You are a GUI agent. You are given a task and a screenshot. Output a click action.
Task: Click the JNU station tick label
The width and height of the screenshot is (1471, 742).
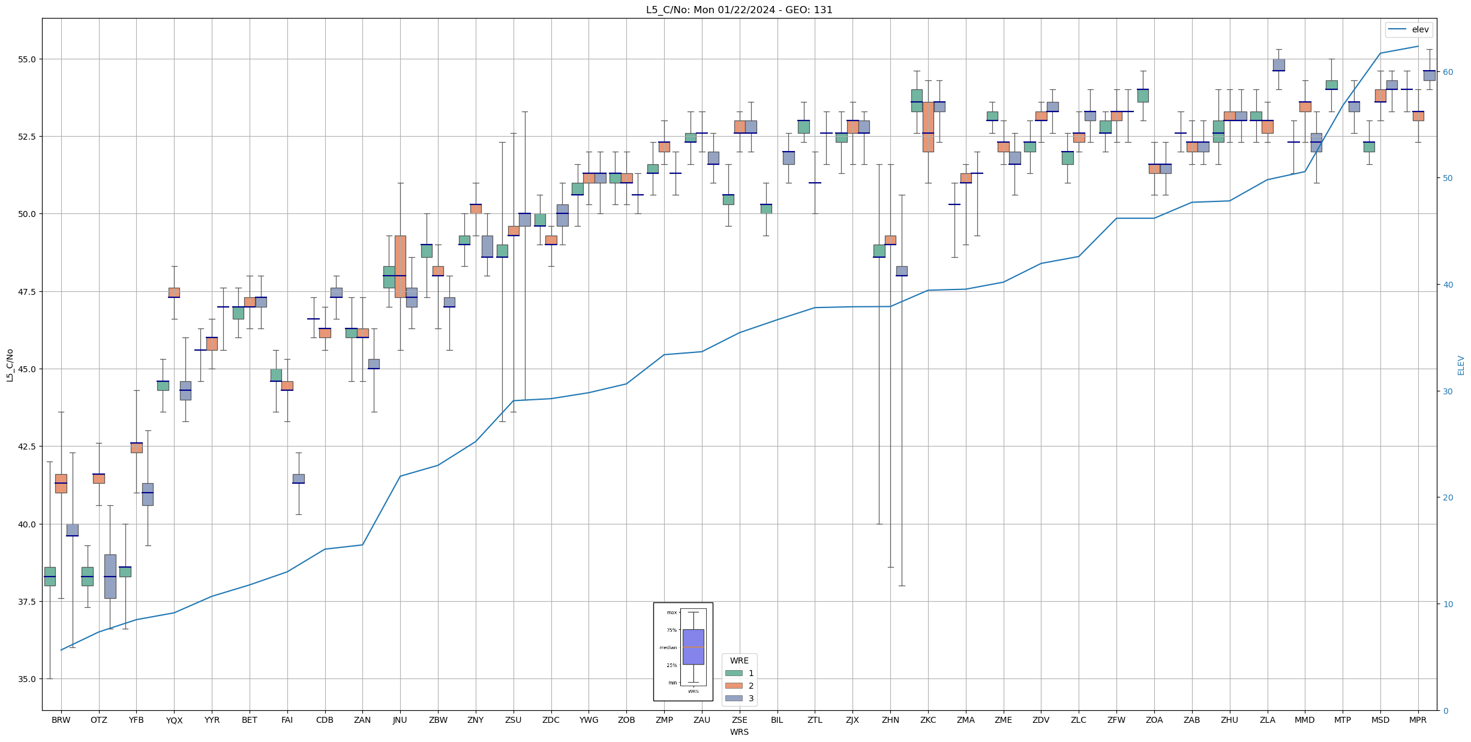(400, 720)
